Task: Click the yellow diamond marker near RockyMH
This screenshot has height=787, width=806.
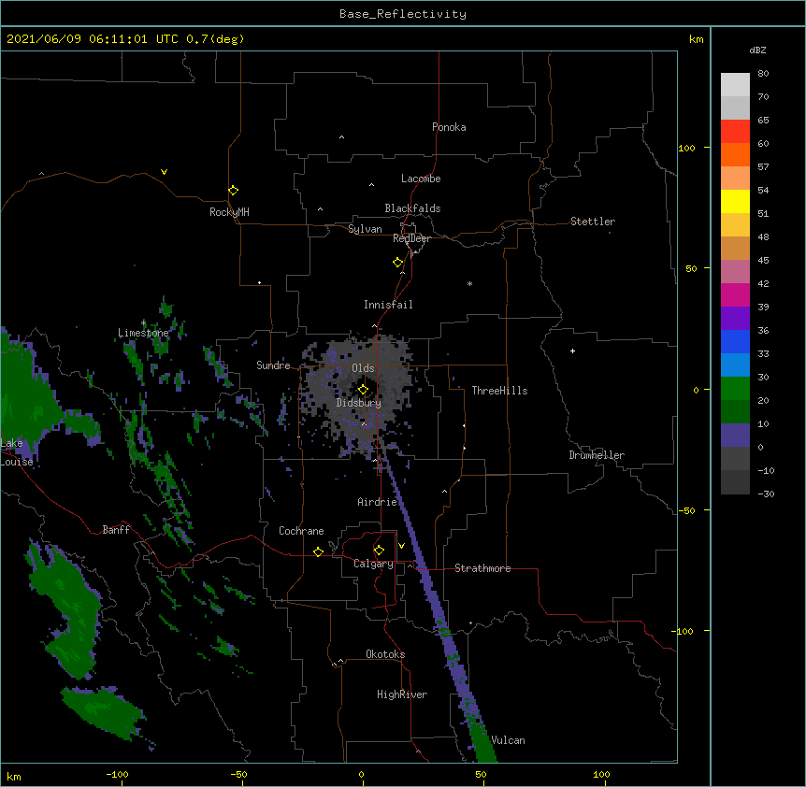Action: tap(233, 191)
